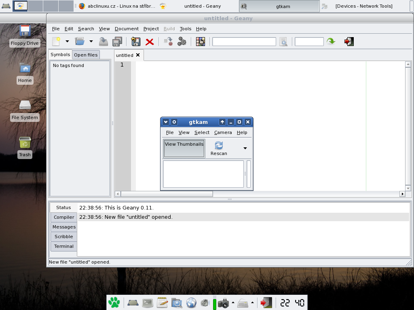Select the untitled document tab

pyautogui.click(x=125, y=55)
